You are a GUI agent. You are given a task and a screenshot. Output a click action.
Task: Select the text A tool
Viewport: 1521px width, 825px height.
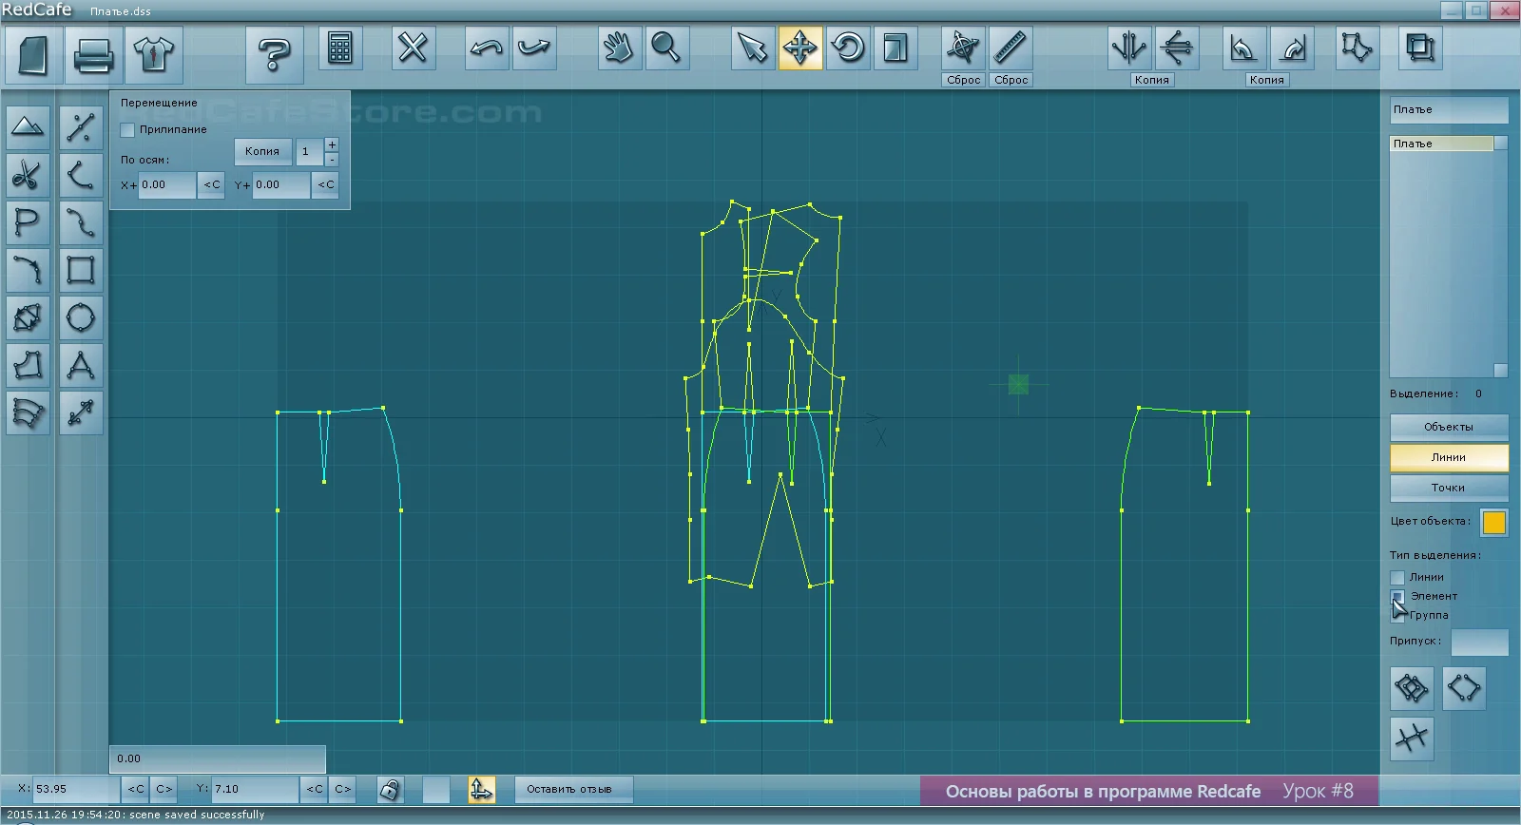[x=81, y=365]
